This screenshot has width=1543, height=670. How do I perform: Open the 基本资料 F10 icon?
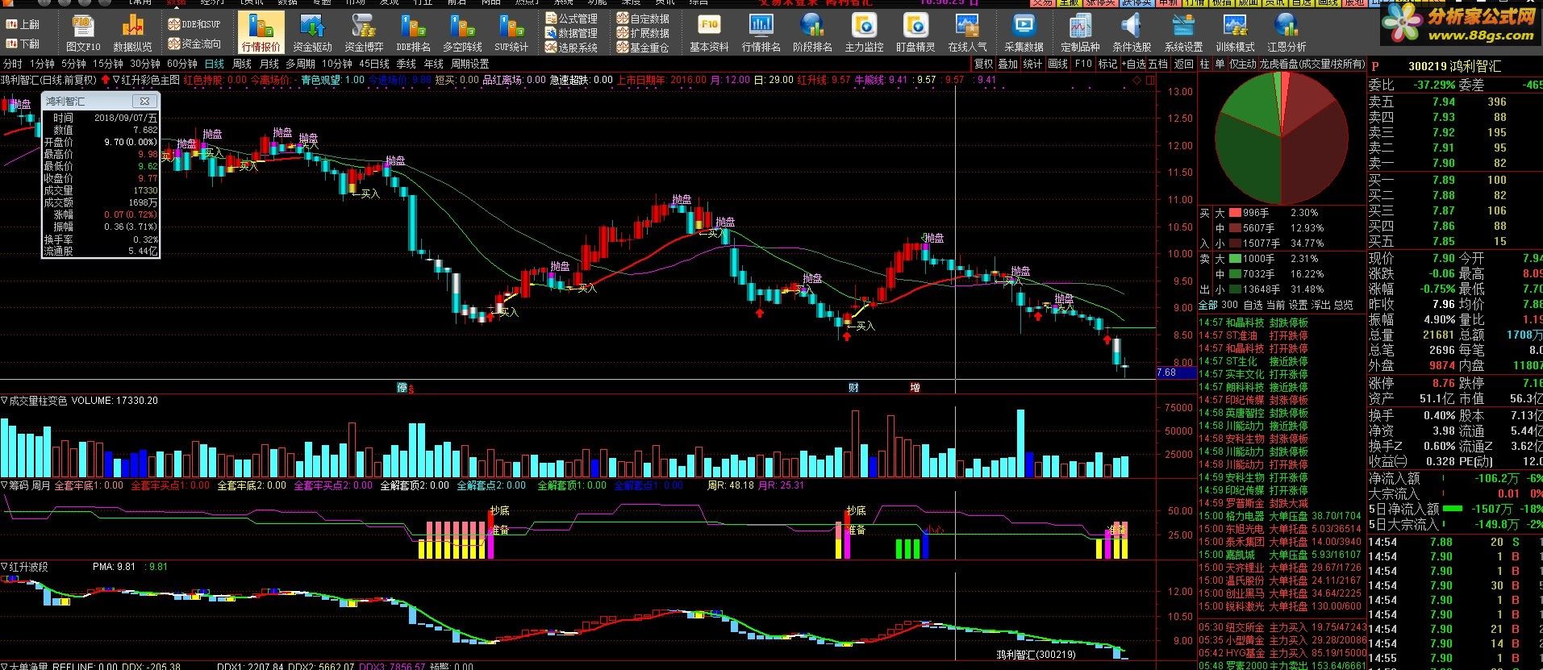point(709,33)
